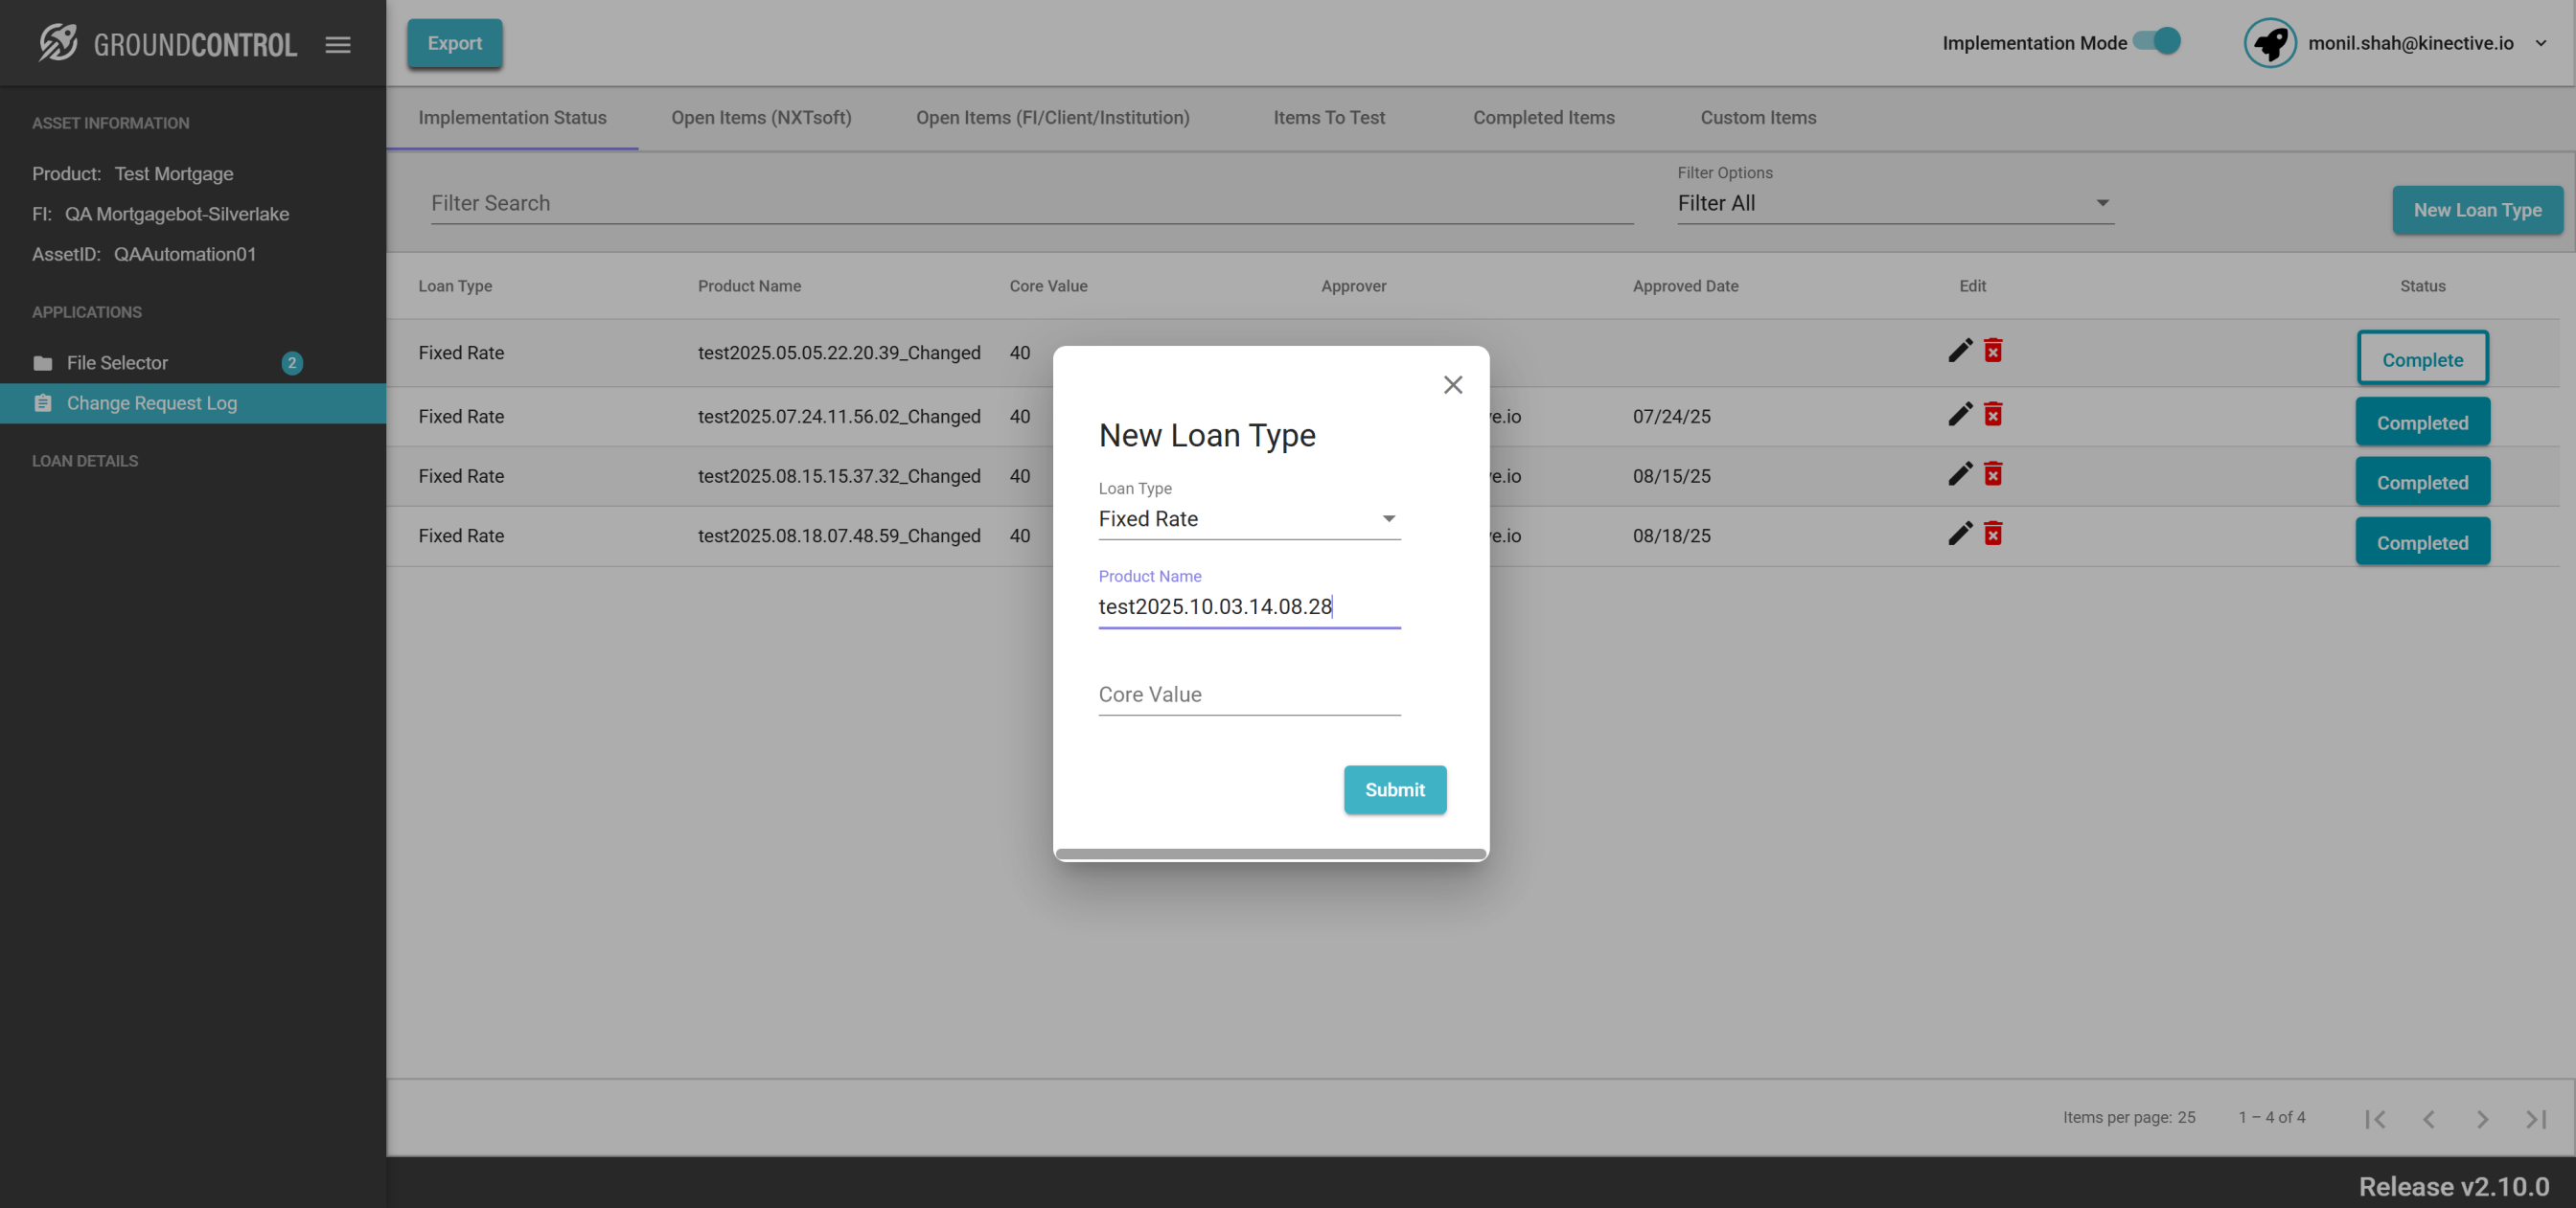
Task: Open the Items To Test tab
Action: pyautogui.click(x=1328, y=118)
